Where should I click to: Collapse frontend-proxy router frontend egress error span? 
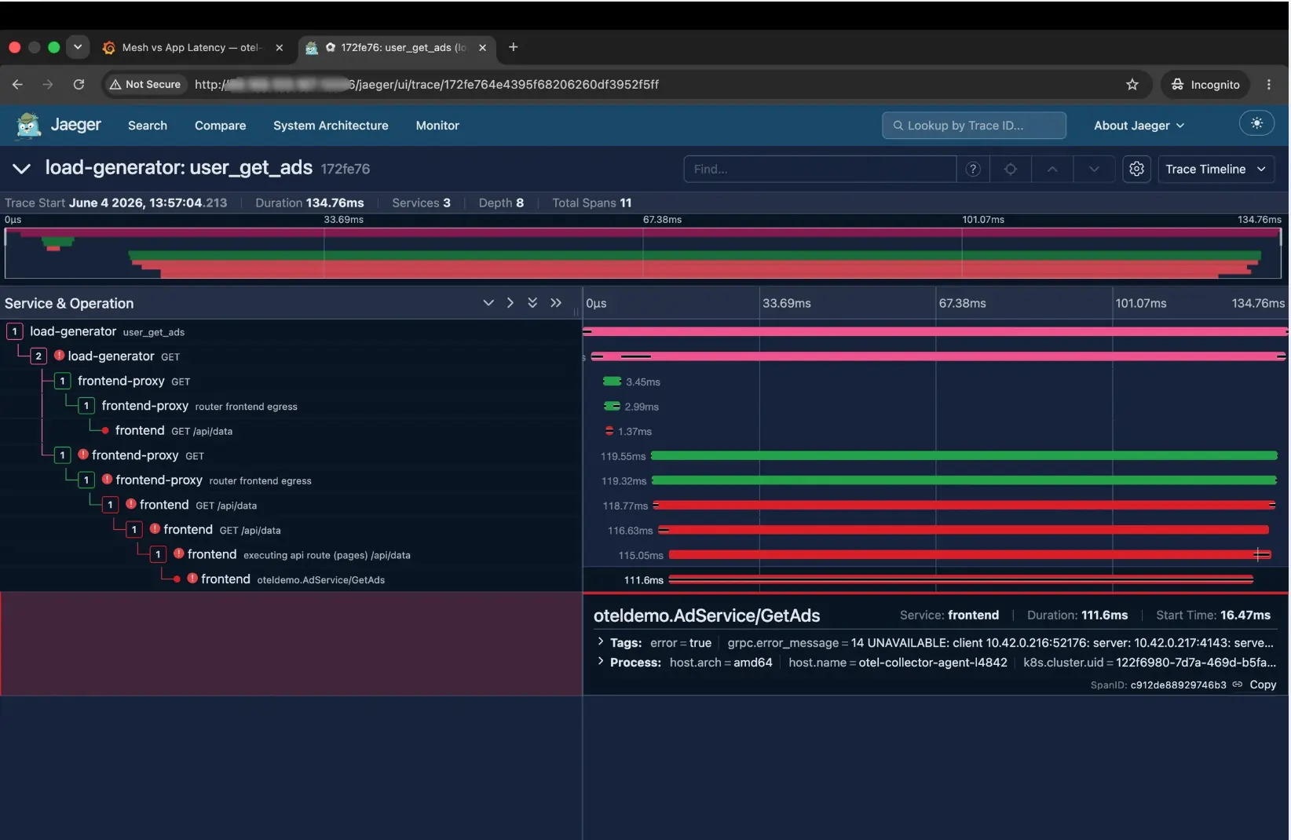coord(86,480)
